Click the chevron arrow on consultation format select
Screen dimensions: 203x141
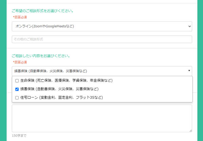189,26
